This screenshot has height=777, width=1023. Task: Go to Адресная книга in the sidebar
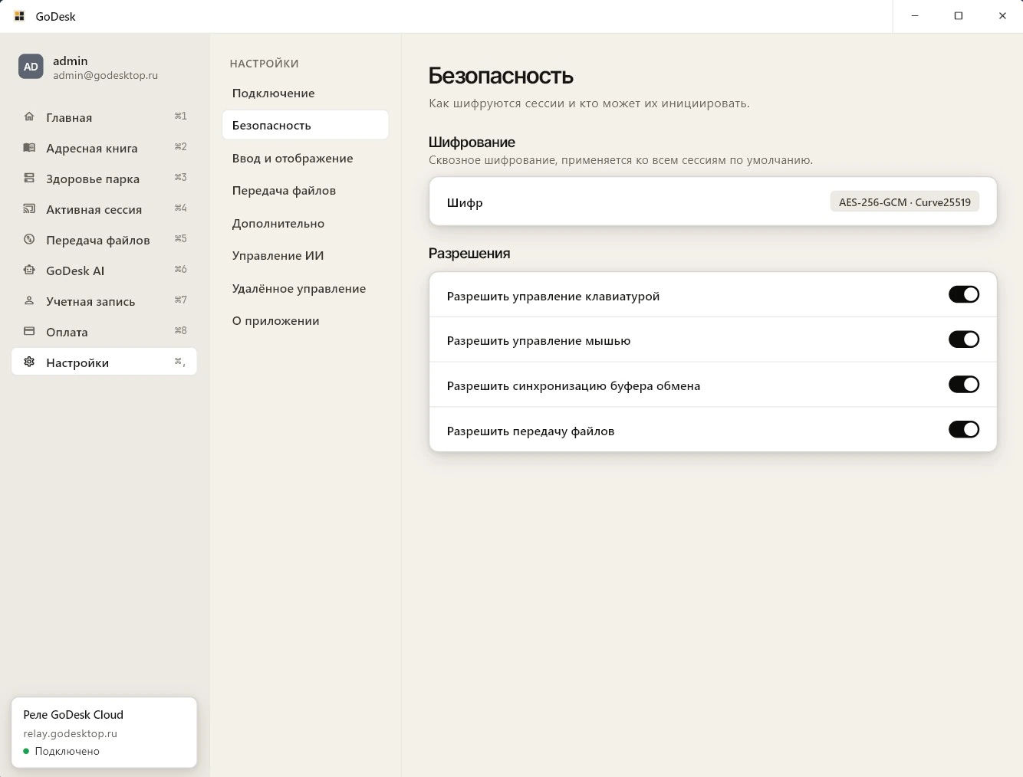[x=104, y=147]
